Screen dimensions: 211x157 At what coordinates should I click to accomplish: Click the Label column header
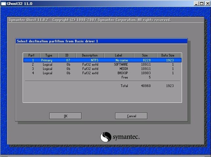(x=119, y=55)
